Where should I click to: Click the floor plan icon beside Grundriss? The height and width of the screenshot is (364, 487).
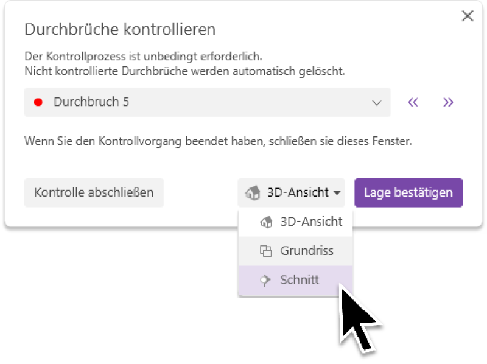coord(265,251)
